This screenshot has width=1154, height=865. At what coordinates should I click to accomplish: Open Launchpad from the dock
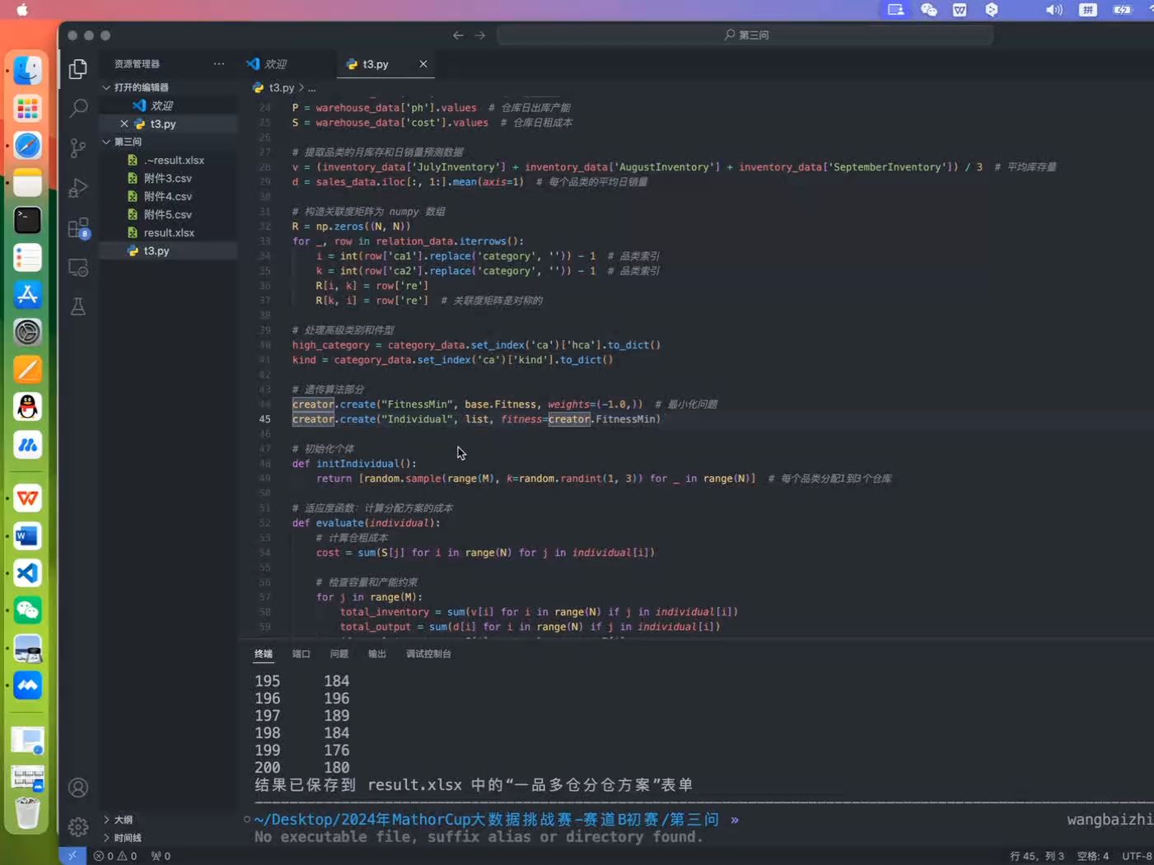[27, 108]
